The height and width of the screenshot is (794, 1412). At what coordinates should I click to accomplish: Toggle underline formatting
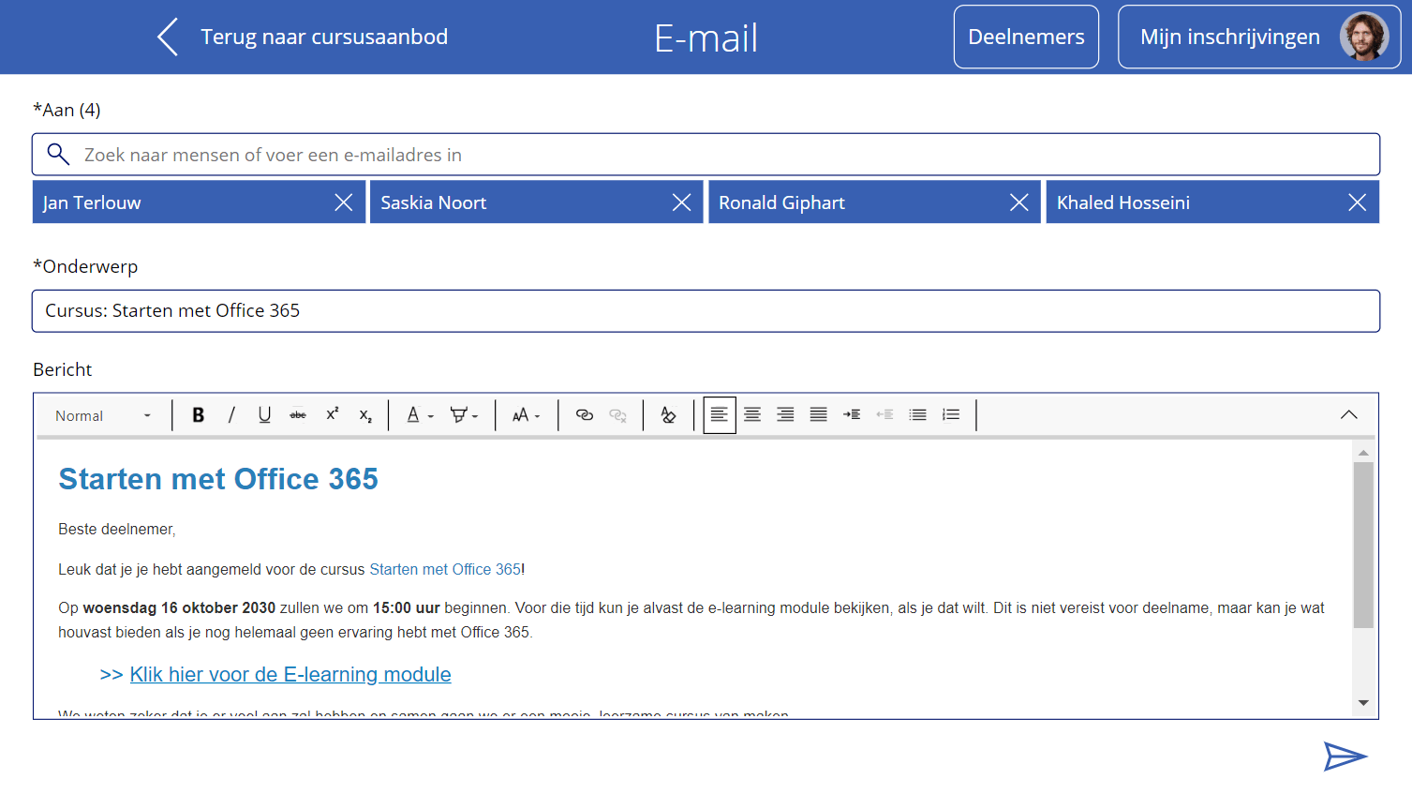click(x=264, y=414)
